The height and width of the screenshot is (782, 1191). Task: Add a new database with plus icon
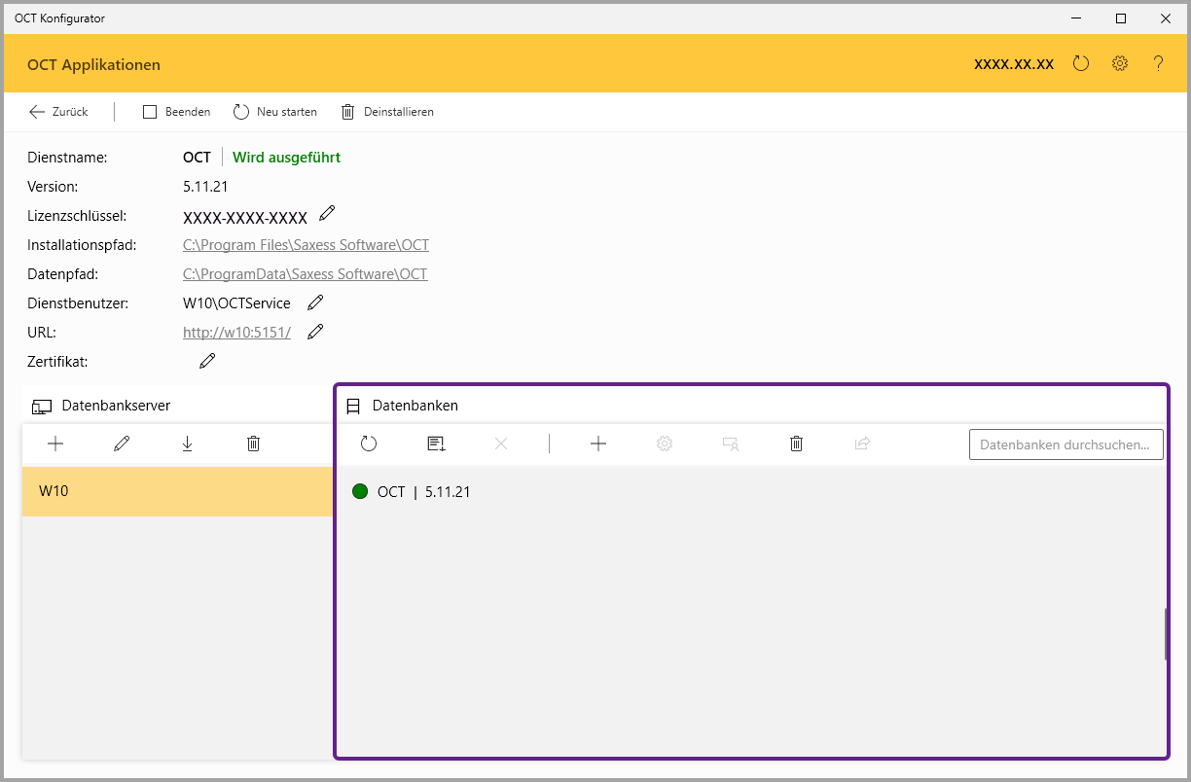point(598,444)
